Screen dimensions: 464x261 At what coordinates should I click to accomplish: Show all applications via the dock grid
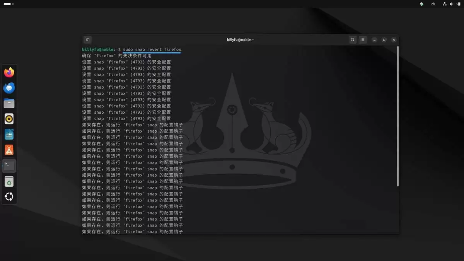[9, 196]
